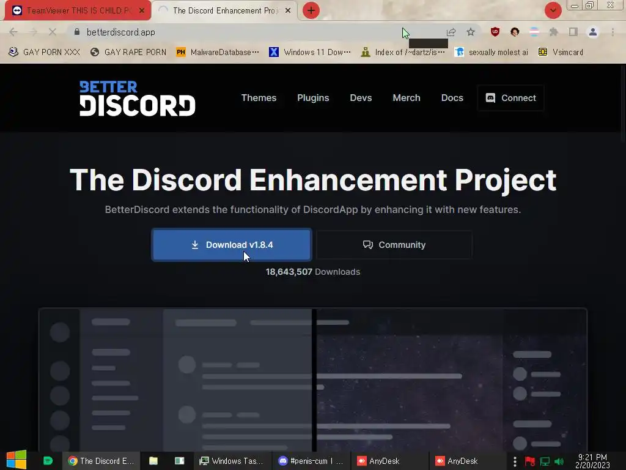Open the Chrome profile icon

(x=593, y=32)
